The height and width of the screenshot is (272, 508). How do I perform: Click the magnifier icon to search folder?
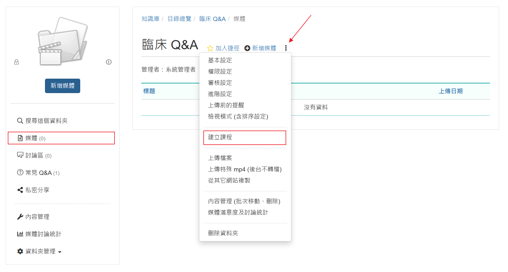(x=20, y=121)
